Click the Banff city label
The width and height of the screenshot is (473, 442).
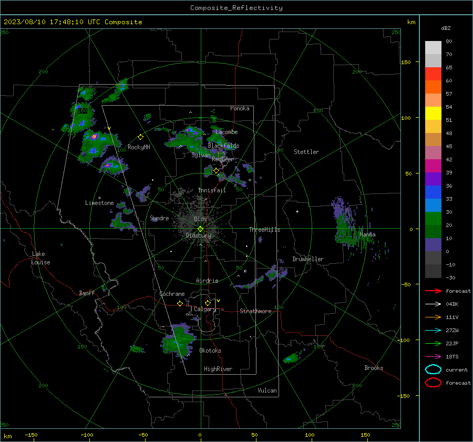pos(87,293)
